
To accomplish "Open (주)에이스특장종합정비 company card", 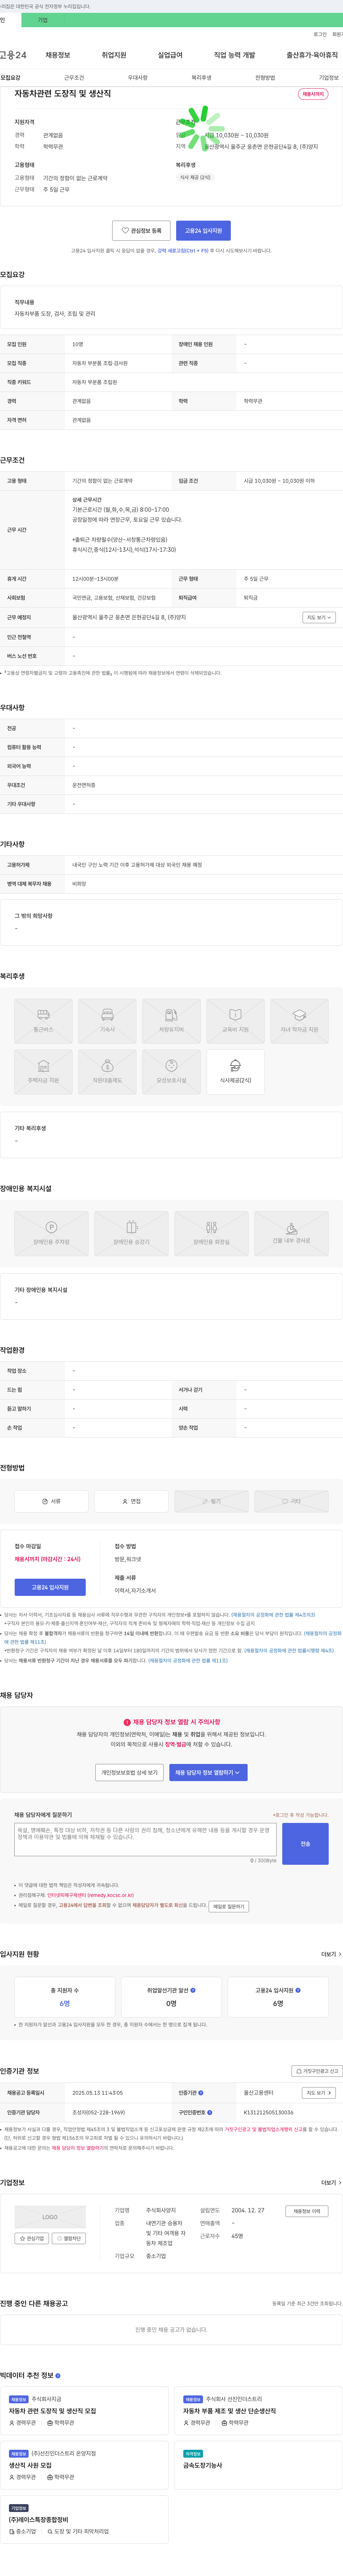I will (x=84, y=2519).
